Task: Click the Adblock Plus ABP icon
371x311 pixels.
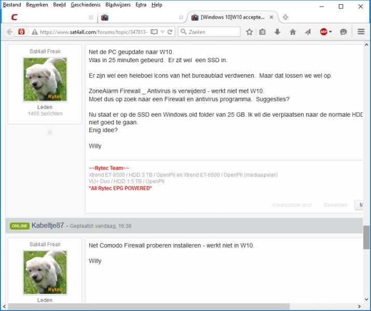Action: (x=323, y=32)
